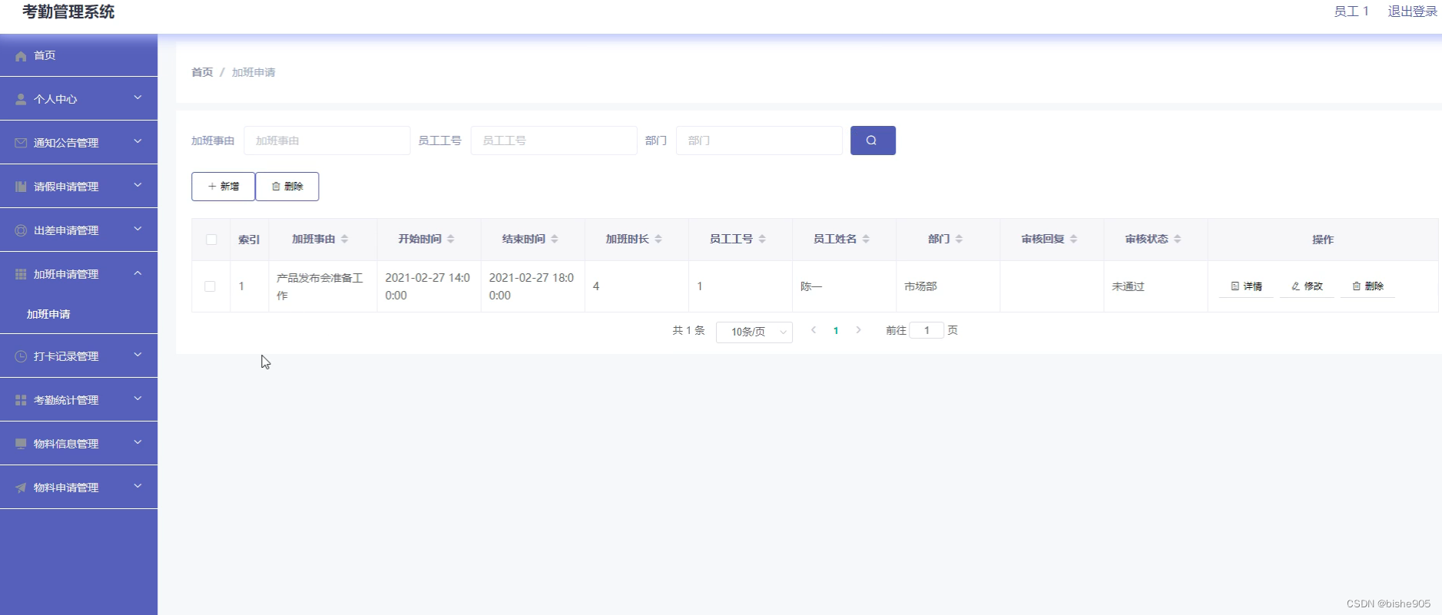Open 个人中心 menu item

click(78, 99)
